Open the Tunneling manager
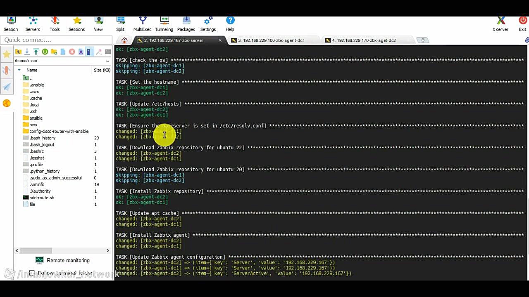The image size is (529, 297). click(164, 24)
